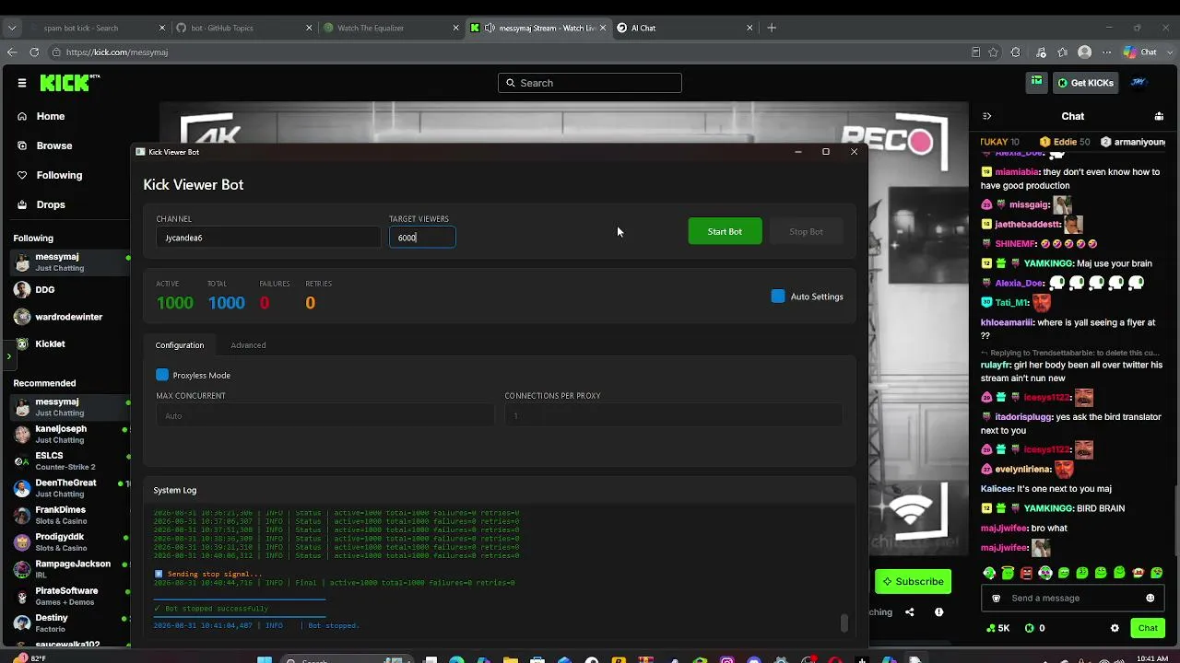
Task: Select the halo quick emote
Action: 1008,573
